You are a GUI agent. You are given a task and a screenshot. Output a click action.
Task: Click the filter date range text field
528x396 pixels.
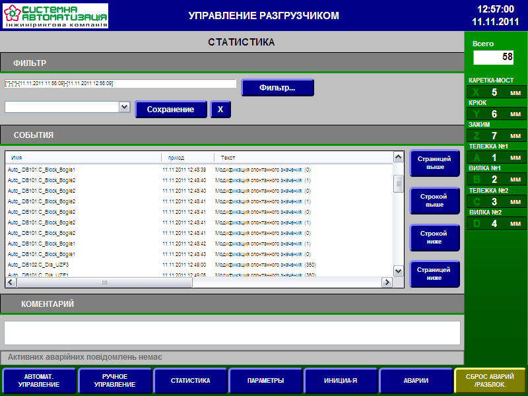[120, 84]
